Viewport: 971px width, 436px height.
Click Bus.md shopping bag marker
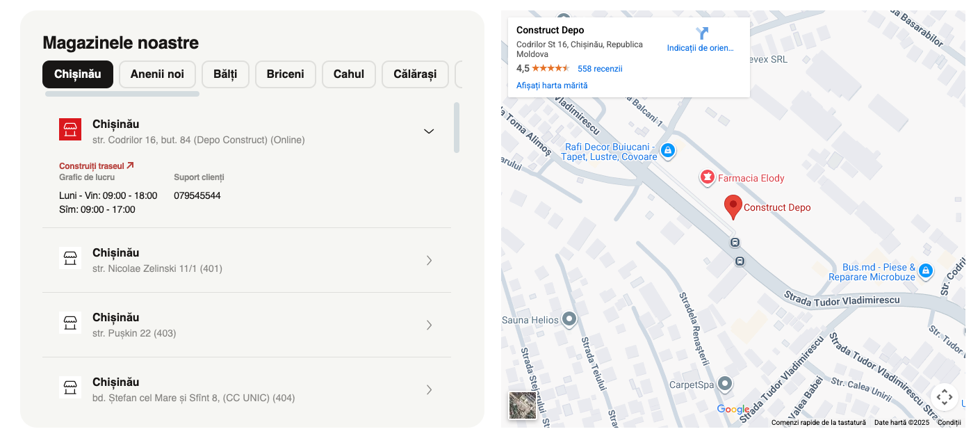pos(925,271)
